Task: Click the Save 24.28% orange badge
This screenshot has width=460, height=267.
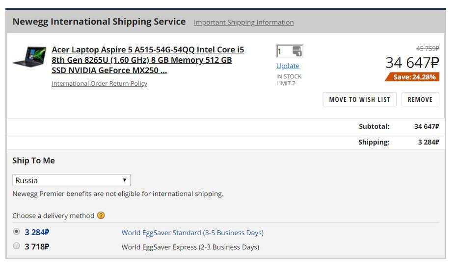Action: [412, 77]
